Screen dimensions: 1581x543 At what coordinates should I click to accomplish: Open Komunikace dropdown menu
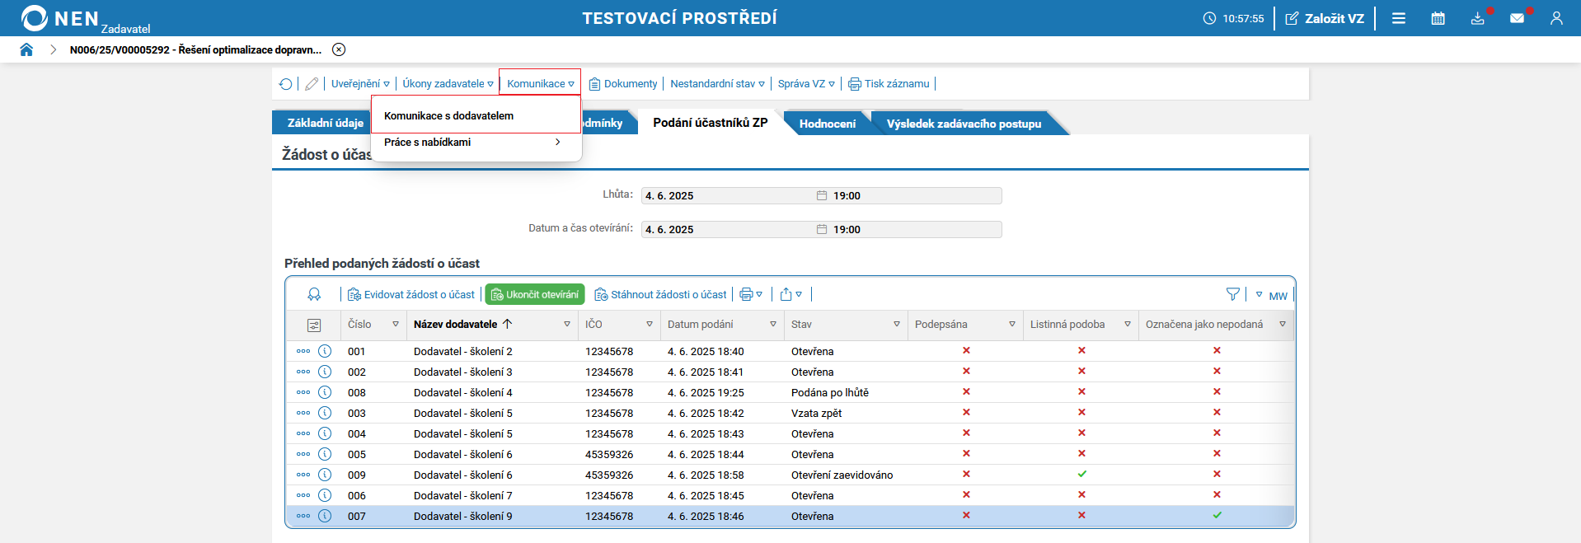pos(540,84)
